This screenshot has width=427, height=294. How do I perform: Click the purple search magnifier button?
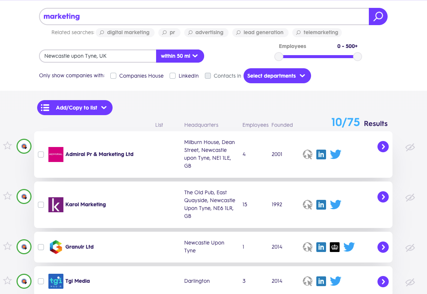(x=378, y=16)
